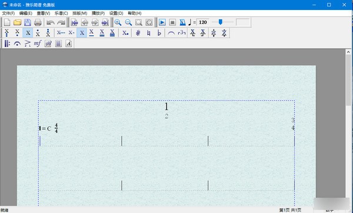This screenshot has height=213, width=353.
Task: Select double low octave (two dots below)
Action: point(6,33)
